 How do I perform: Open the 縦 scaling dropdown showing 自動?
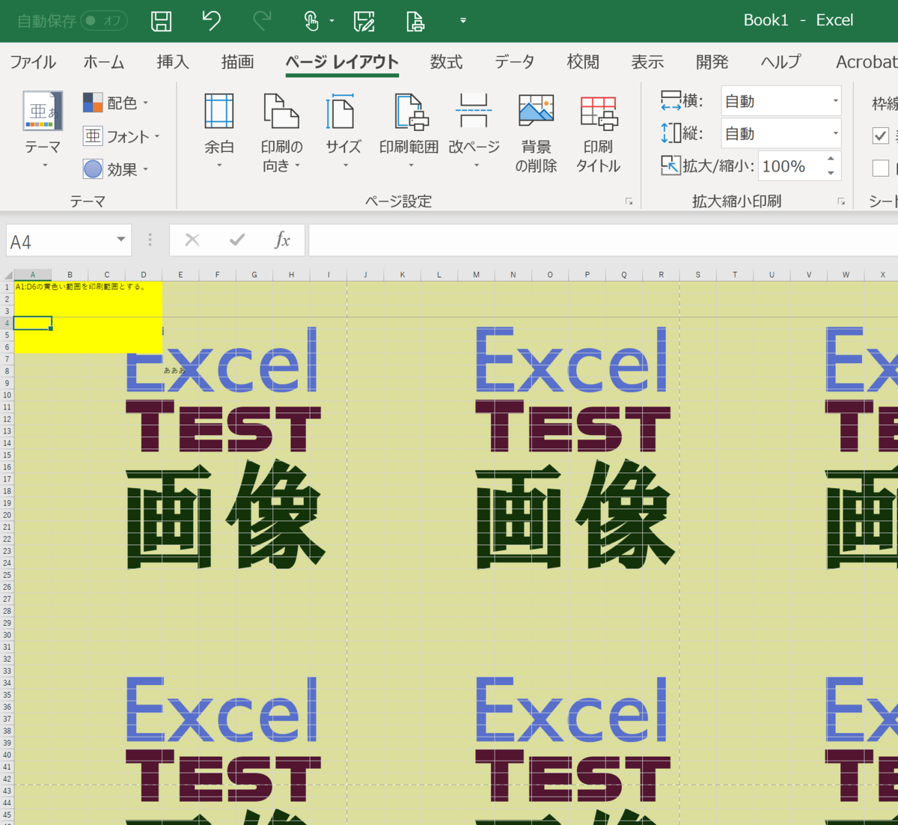(x=836, y=133)
